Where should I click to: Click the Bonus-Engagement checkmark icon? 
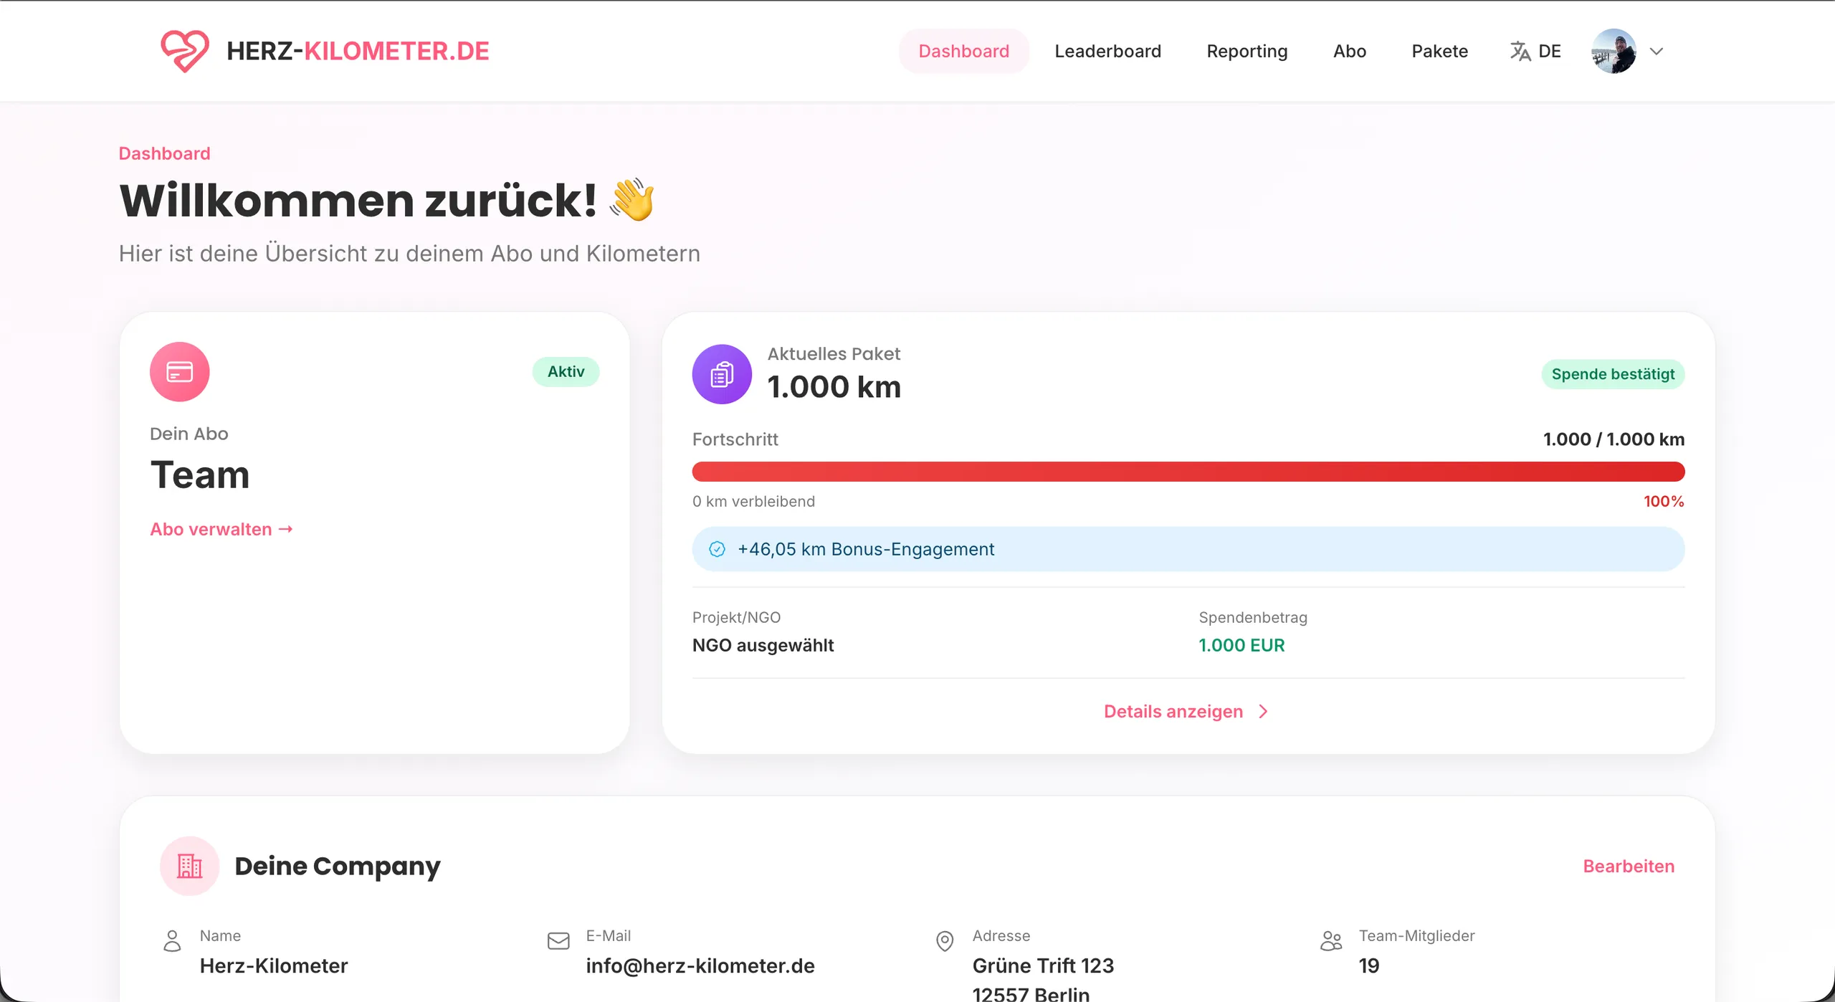[x=718, y=549]
